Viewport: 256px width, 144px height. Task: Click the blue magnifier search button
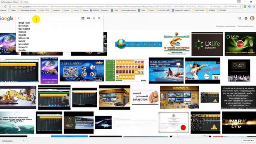click(99, 18)
